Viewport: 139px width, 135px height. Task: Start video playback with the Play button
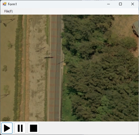7,128
